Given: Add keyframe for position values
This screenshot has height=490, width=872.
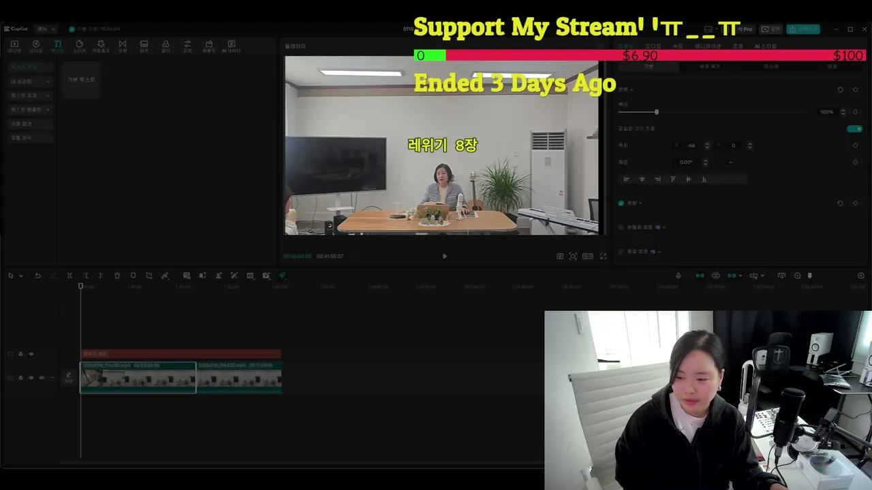Looking at the screenshot, I should (x=856, y=145).
